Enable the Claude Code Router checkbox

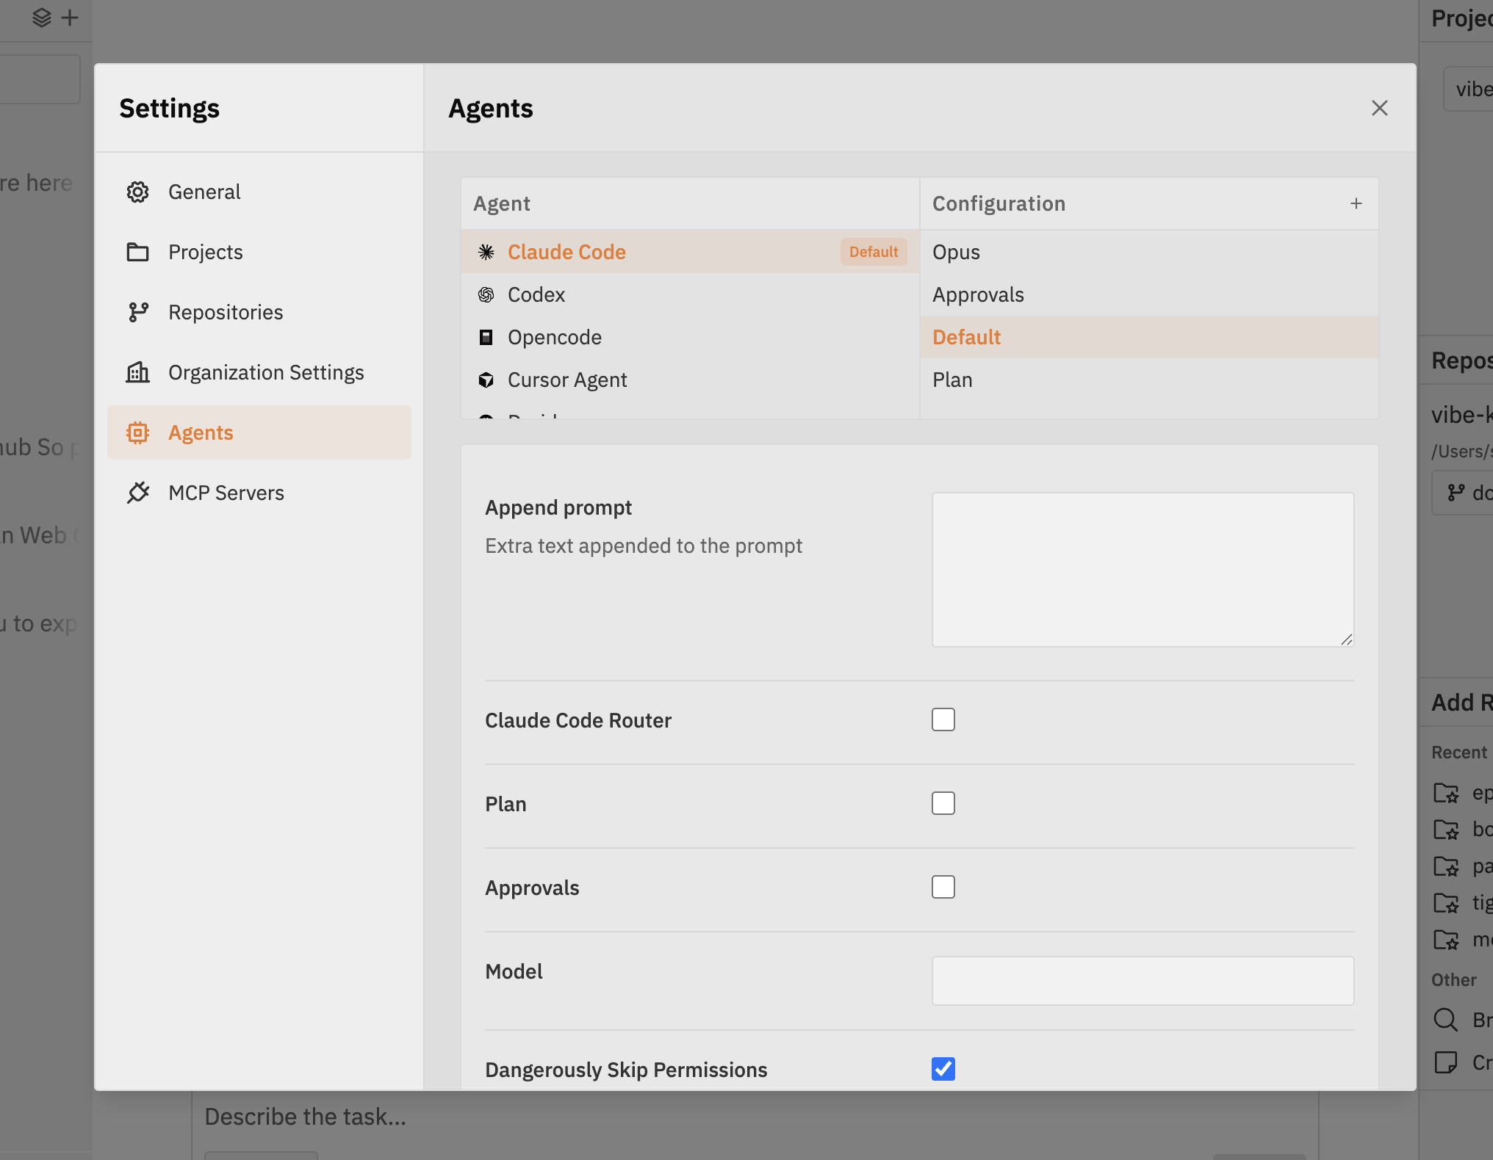pos(943,719)
